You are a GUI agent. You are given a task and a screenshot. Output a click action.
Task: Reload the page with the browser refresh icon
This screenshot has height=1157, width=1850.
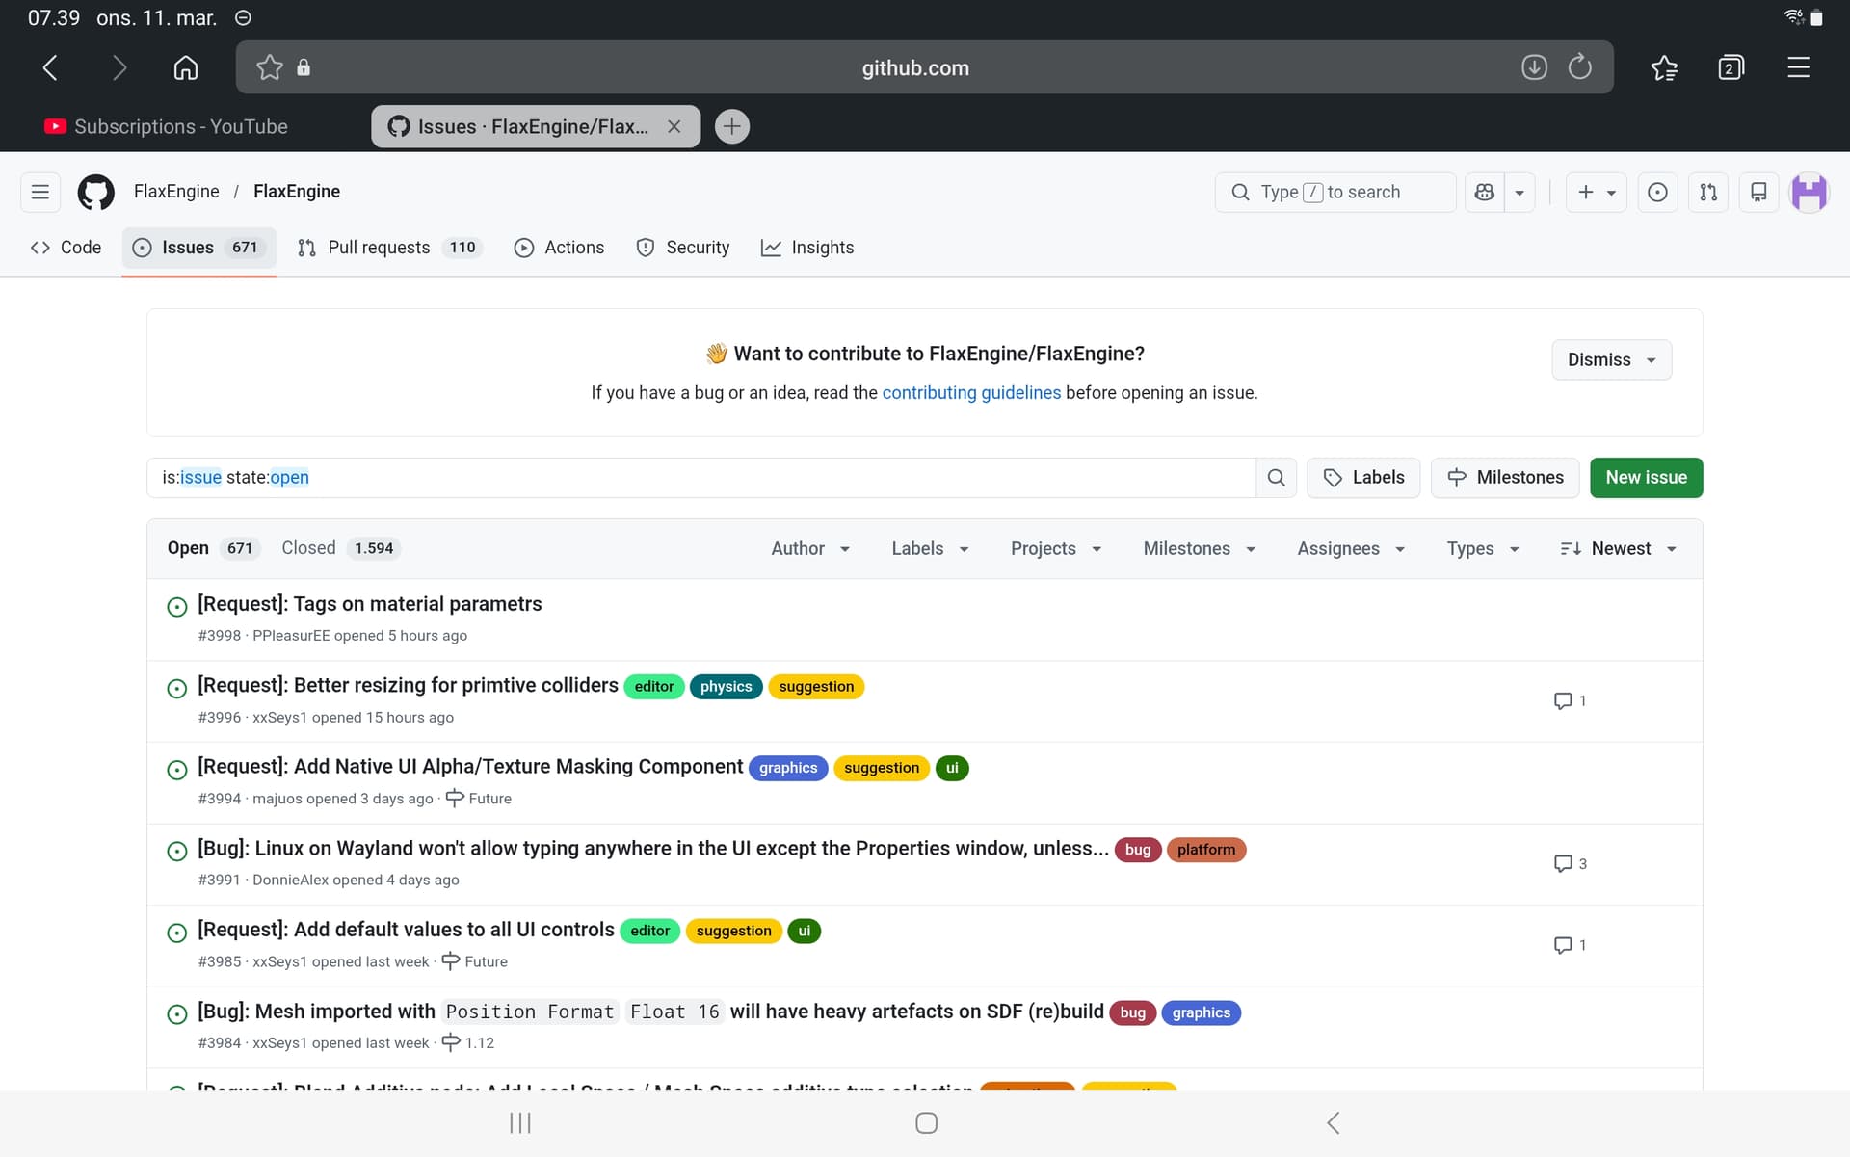[1579, 67]
